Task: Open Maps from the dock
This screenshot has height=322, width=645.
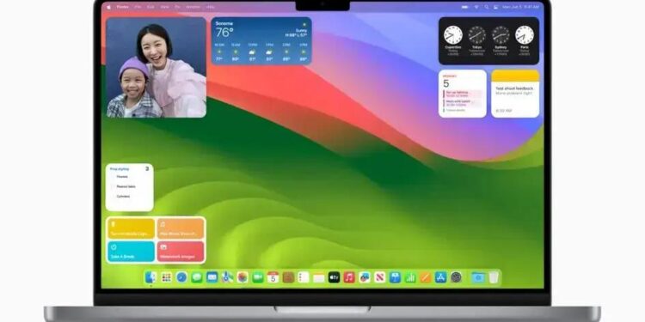Action: (227, 277)
